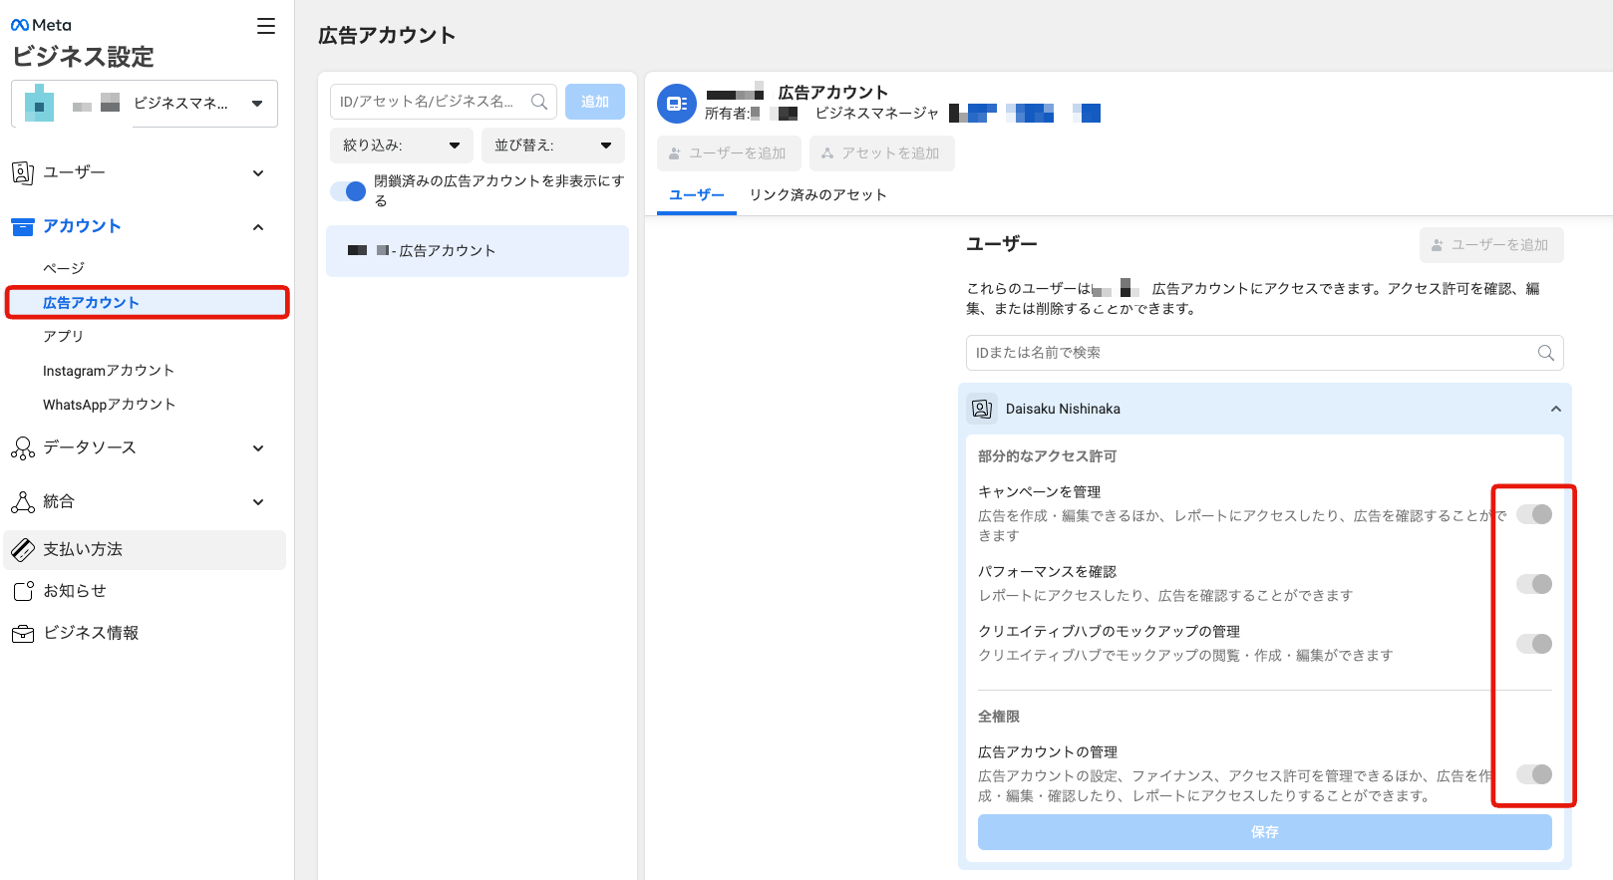Open the 絞り込み filter dropdown

coord(402,146)
